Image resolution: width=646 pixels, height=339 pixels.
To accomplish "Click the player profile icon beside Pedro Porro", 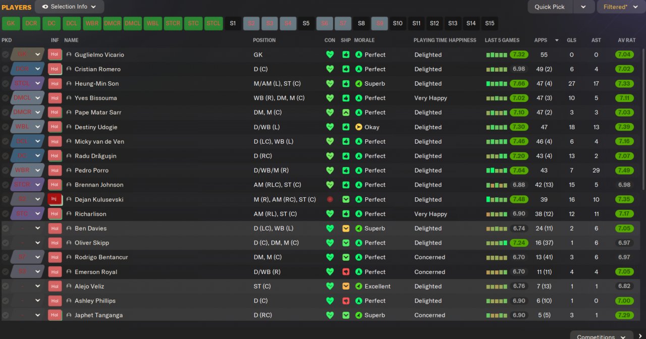I will tap(69, 170).
